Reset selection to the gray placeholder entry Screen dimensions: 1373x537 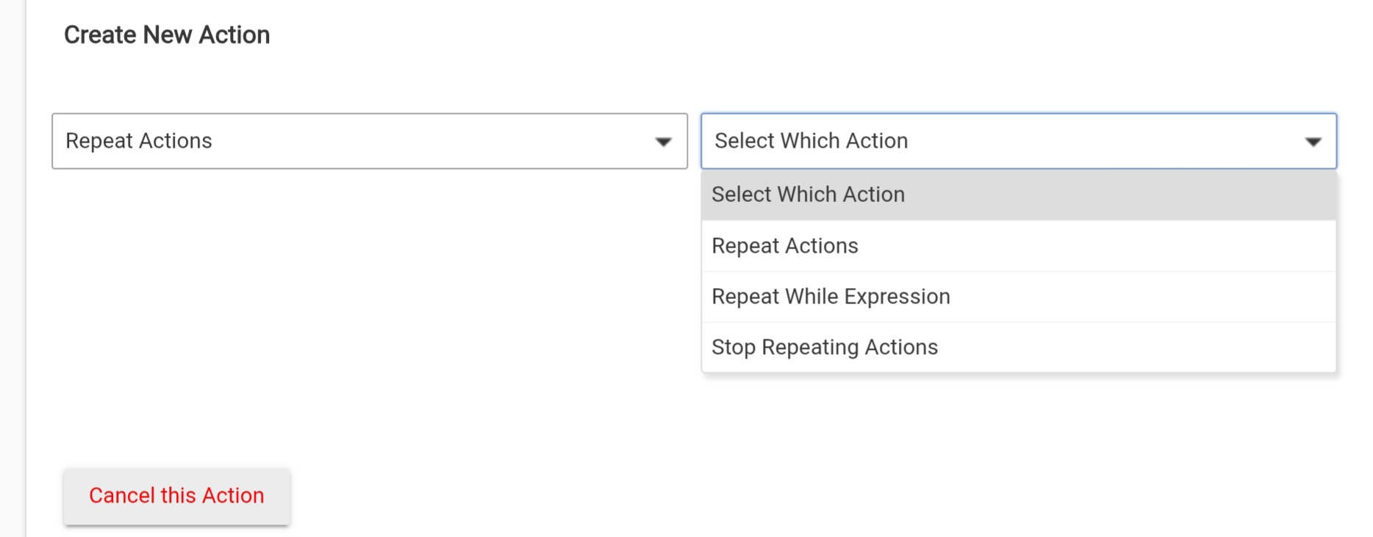point(808,195)
